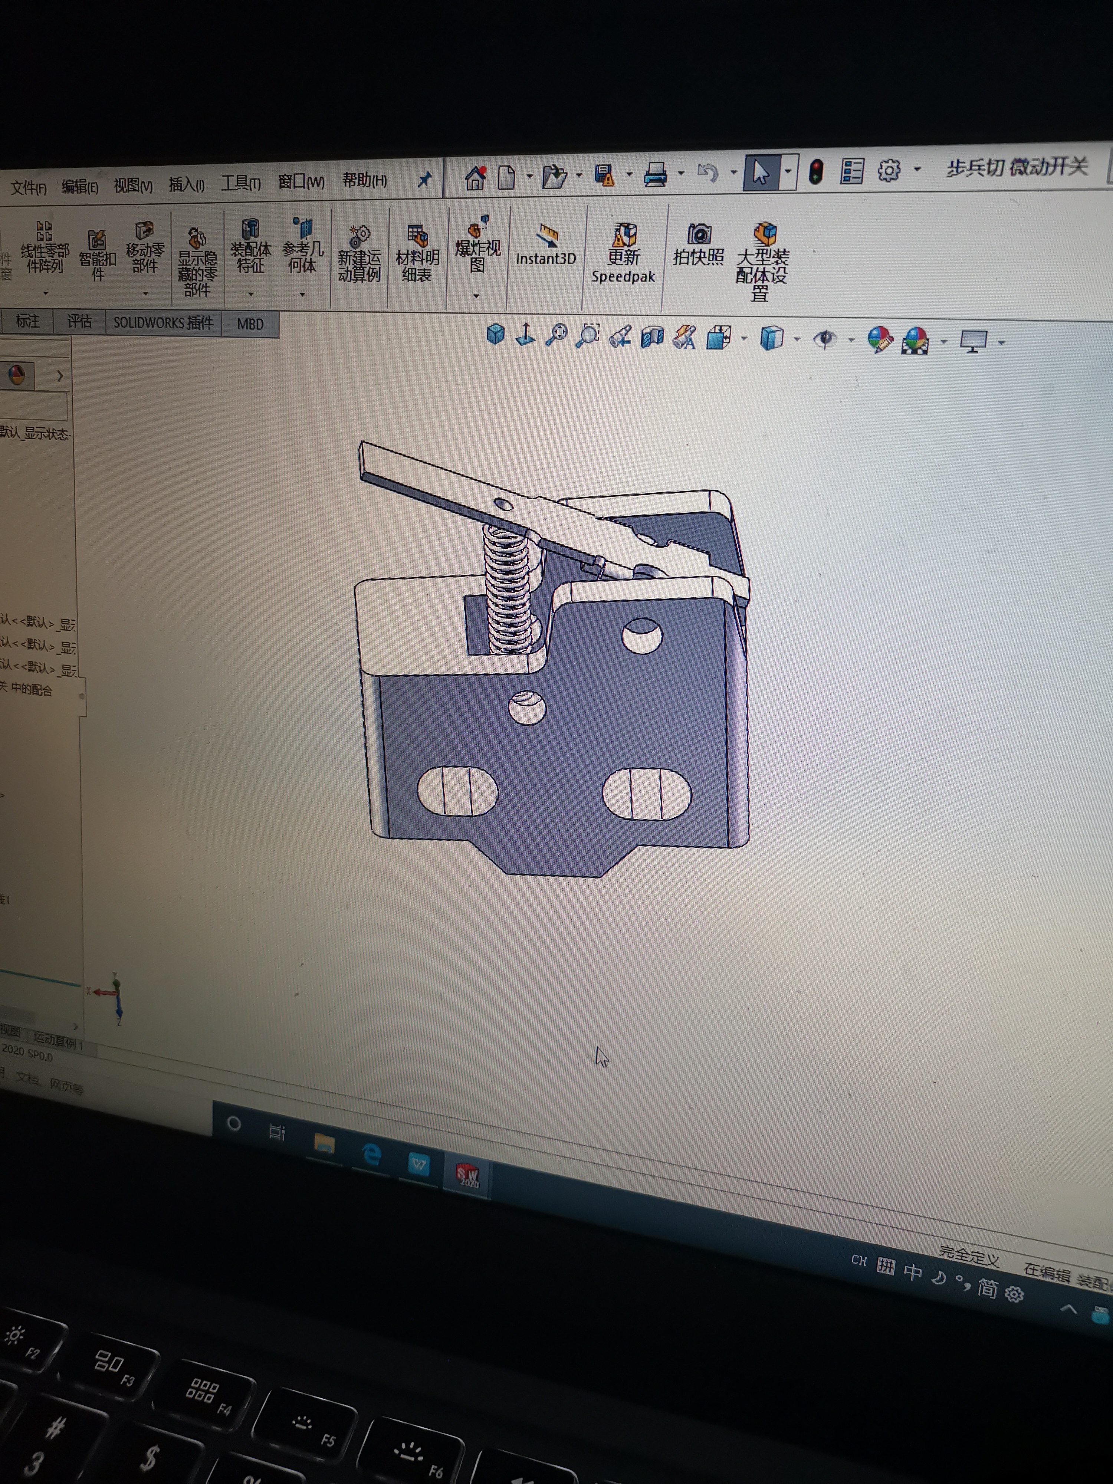Image resolution: width=1113 pixels, height=1484 pixels.
Task: Click 更新 Speedpak button
Action: coord(623,254)
